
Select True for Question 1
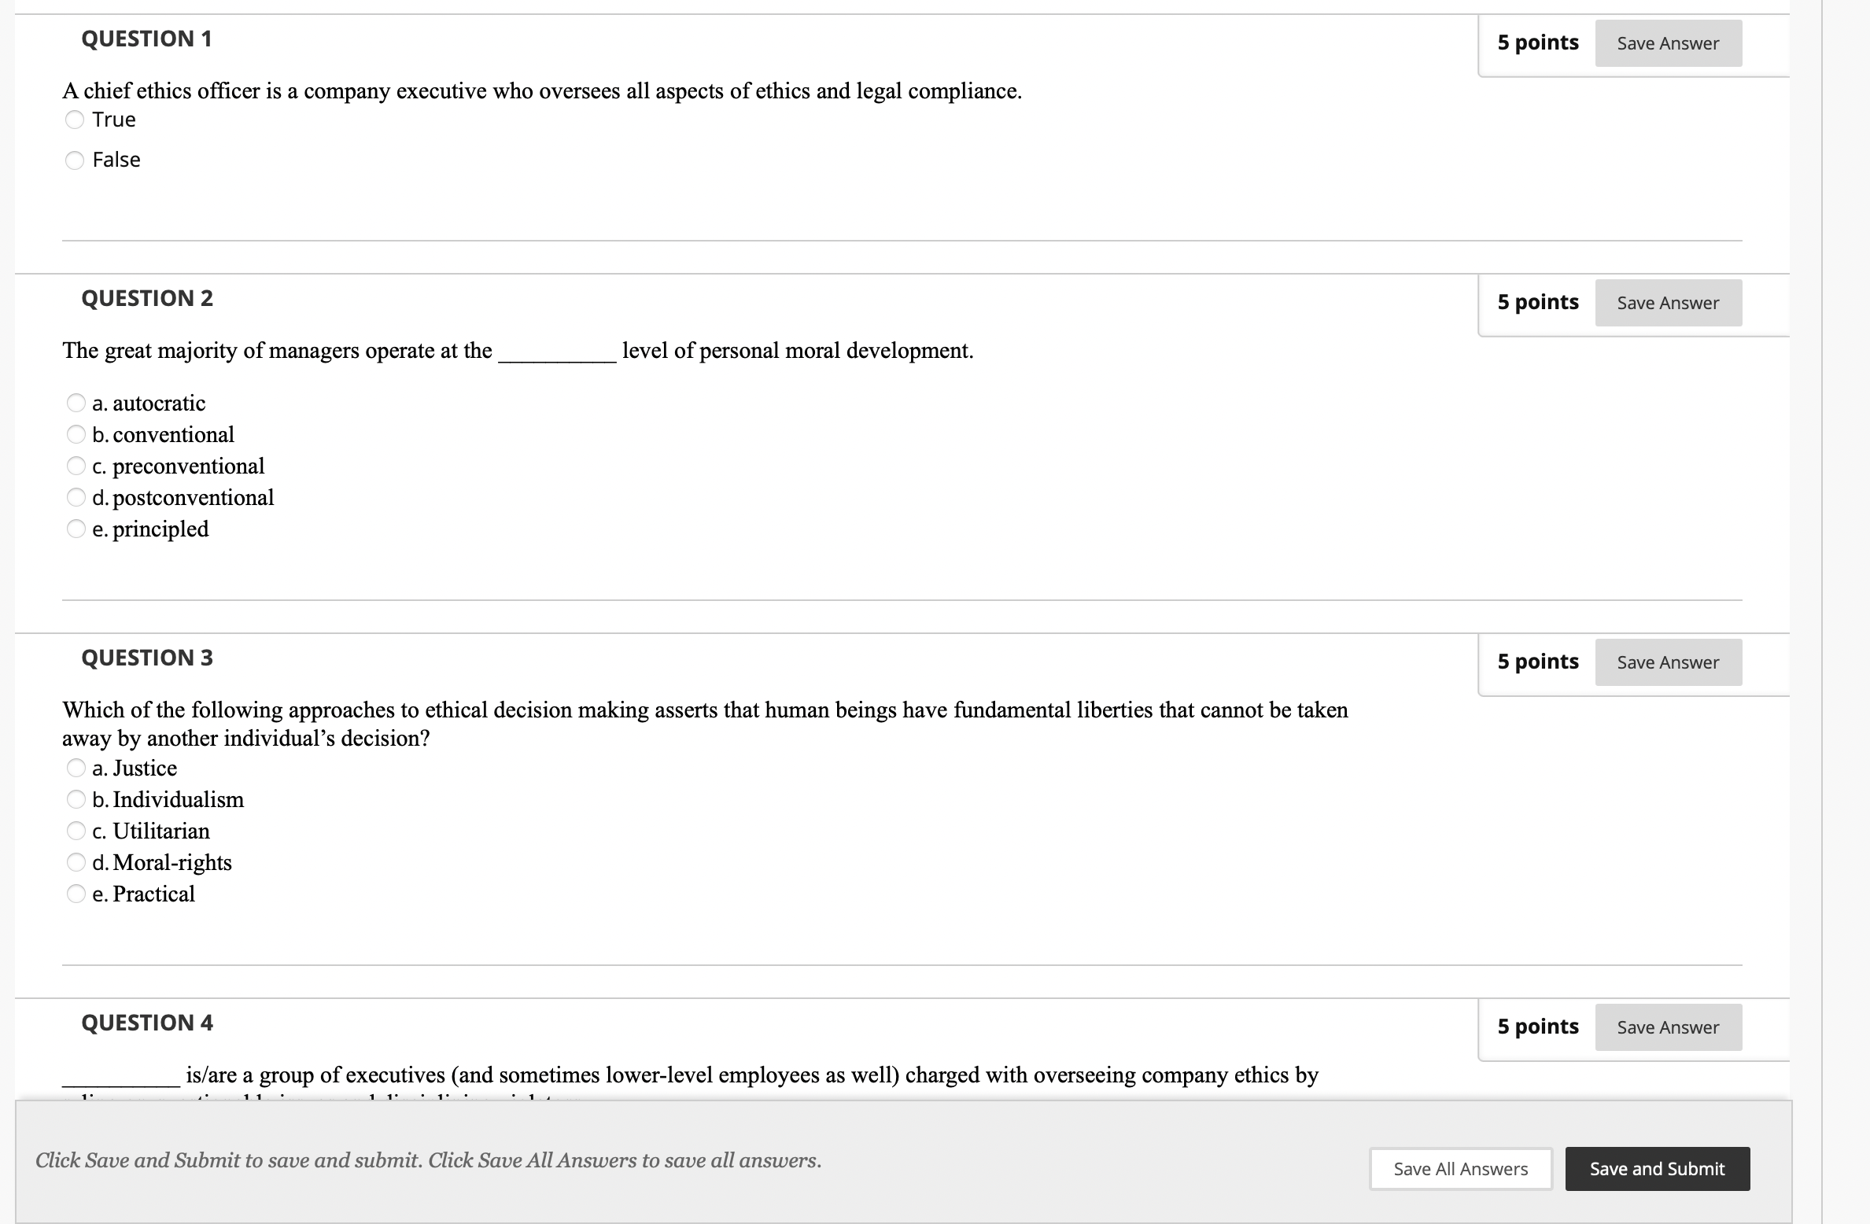click(x=75, y=120)
